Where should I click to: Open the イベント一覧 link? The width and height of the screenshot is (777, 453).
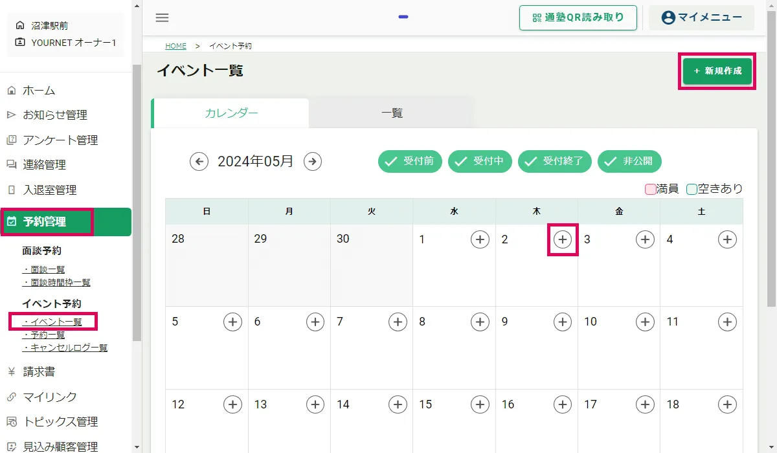[x=52, y=322]
